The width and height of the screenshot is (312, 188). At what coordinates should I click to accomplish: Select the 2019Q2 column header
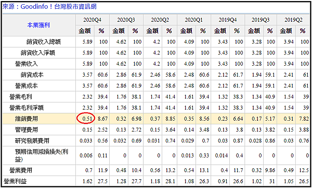(293, 20)
